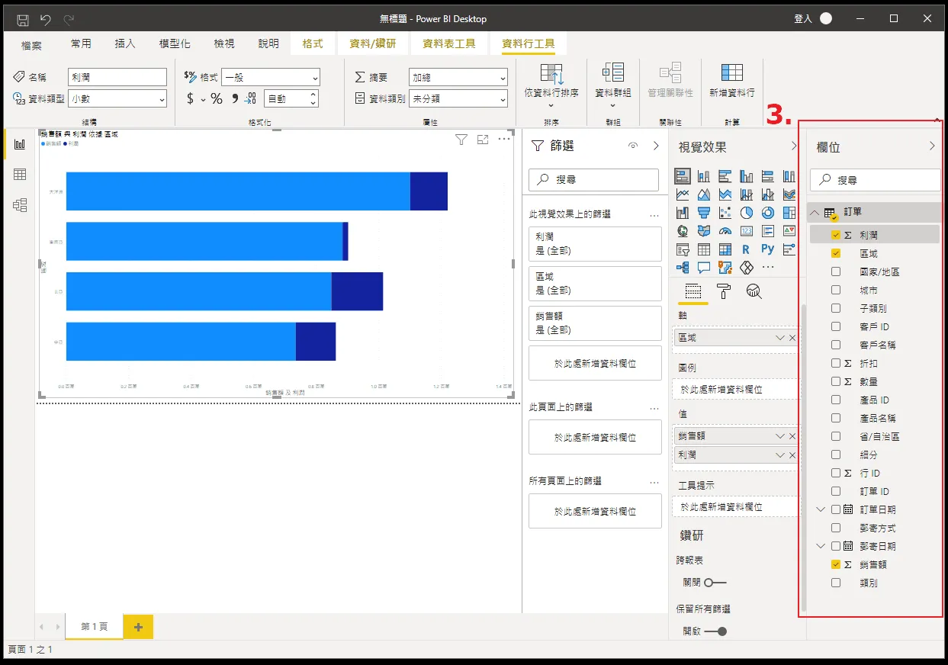Select the line chart visual
The width and height of the screenshot is (948, 665).
[683, 194]
